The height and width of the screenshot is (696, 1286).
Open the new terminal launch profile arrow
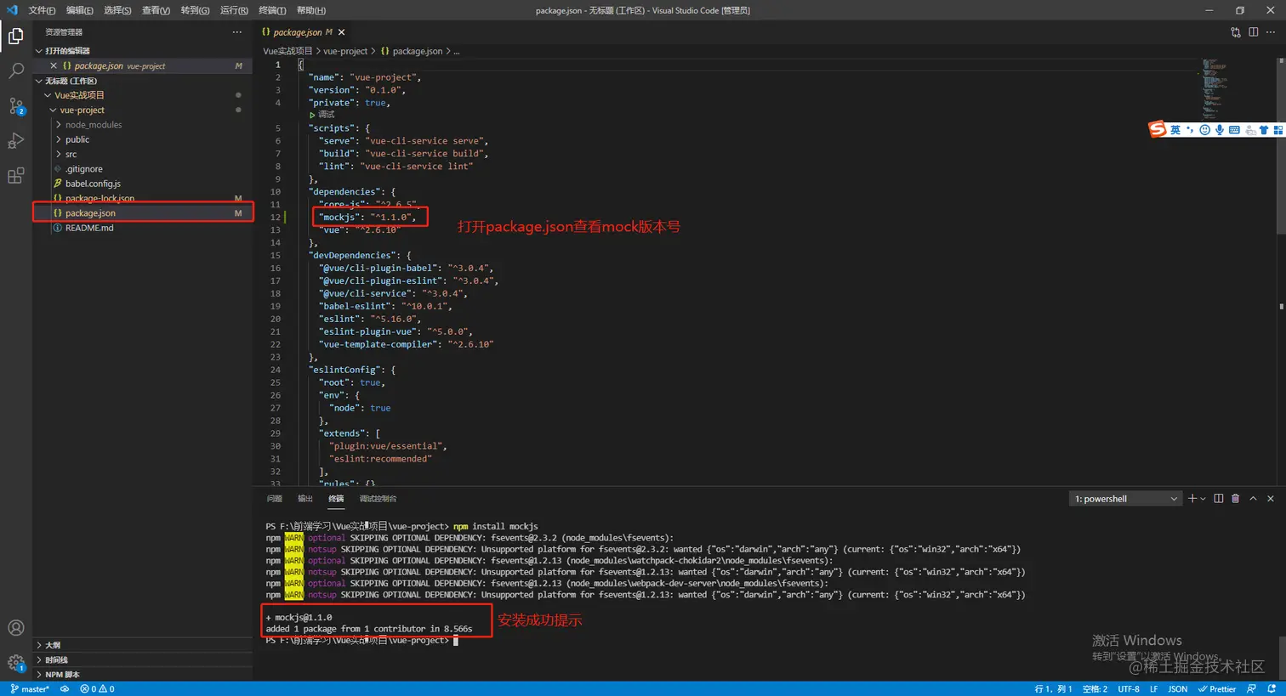[1203, 499]
